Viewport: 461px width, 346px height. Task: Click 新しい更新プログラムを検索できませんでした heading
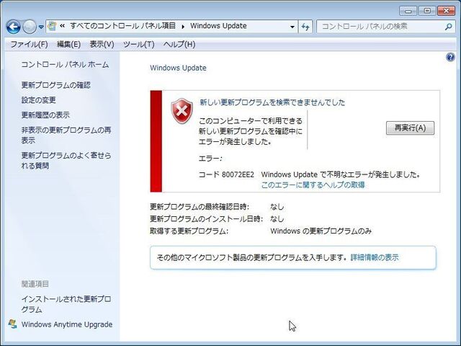[x=272, y=102]
